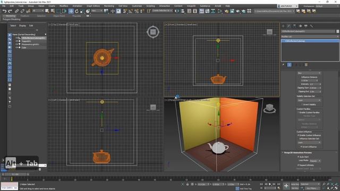The height and width of the screenshot is (191, 340).
Task: Click the time slider handle
Action: pos(15,175)
